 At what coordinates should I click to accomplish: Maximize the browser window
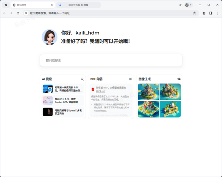(209, 5)
